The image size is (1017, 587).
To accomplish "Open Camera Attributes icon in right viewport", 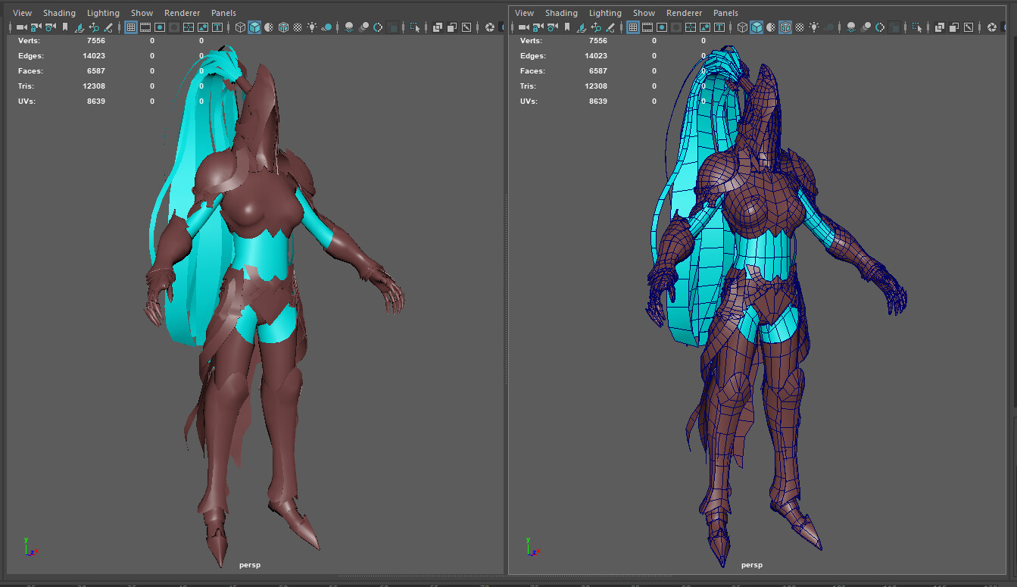I will [552, 27].
